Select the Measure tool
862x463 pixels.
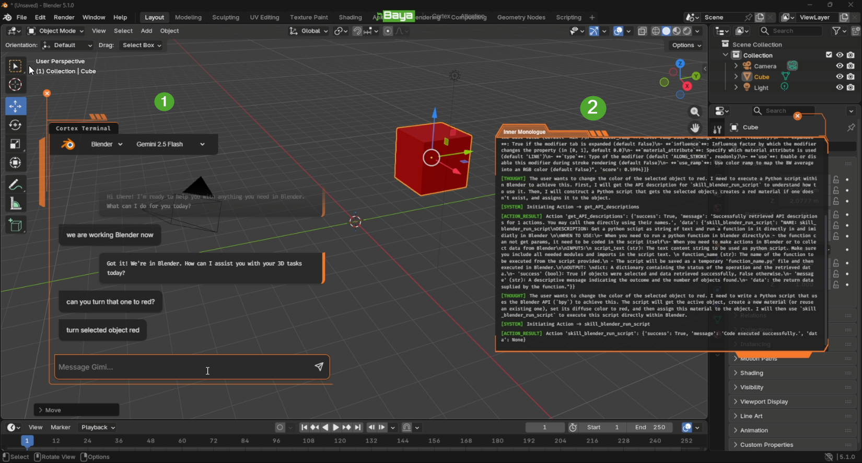coord(15,204)
